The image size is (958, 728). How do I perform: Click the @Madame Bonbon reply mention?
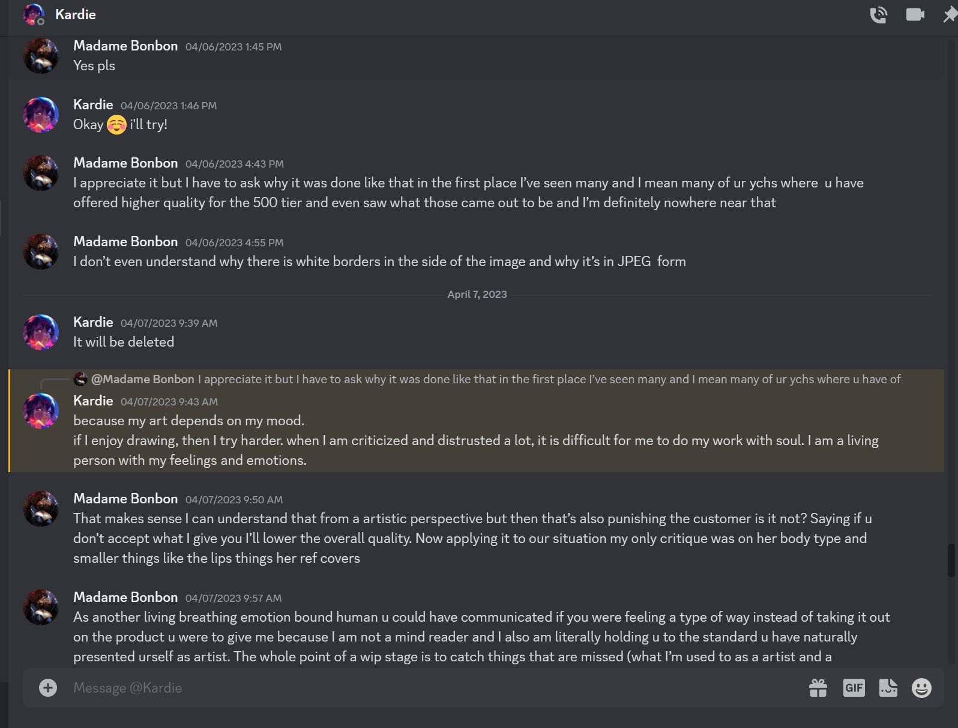coord(143,379)
